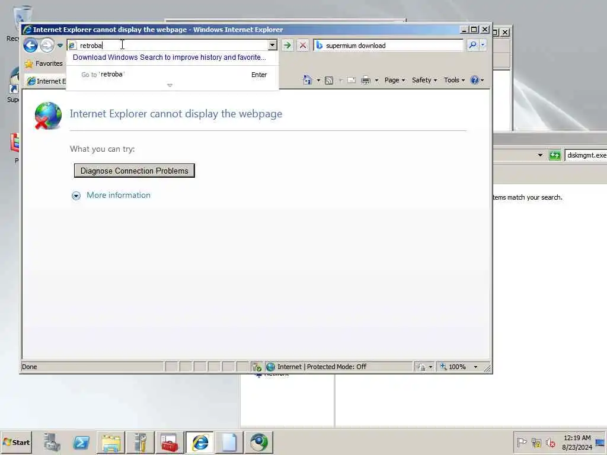Image resolution: width=607 pixels, height=455 pixels.
Task: Click the popup blocker status bar icon
Action: point(256,367)
